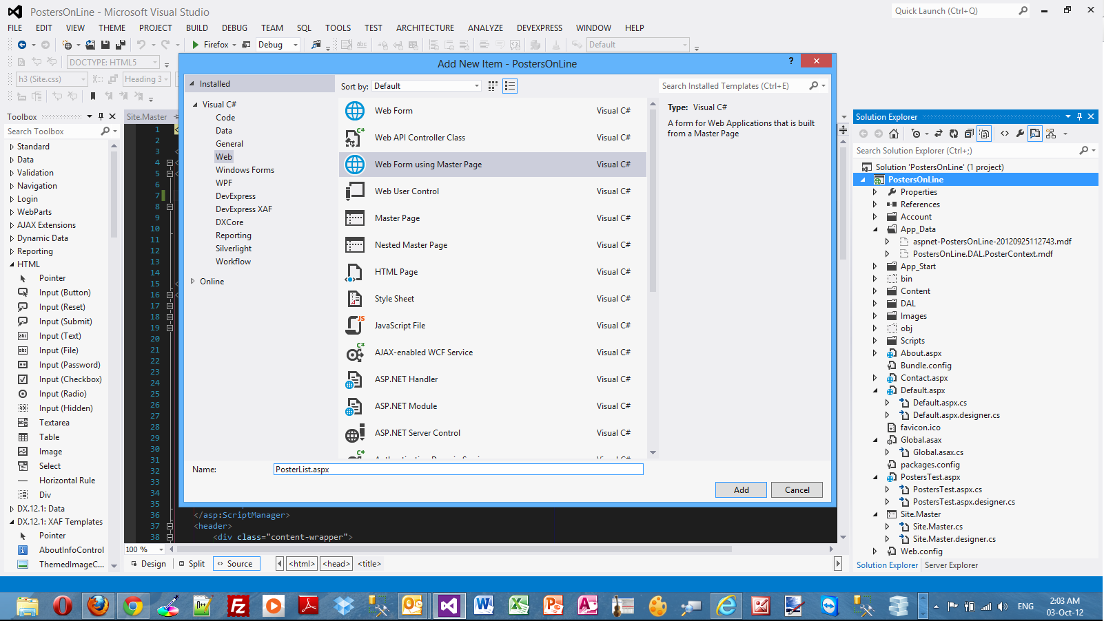Open Internet Explorer from the taskbar
This screenshot has width=1104, height=621.
(x=726, y=606)
